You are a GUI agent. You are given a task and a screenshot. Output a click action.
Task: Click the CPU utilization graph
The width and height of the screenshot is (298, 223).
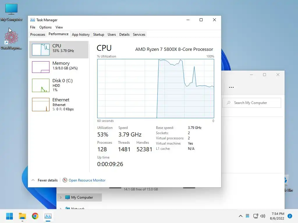point(156,89)
